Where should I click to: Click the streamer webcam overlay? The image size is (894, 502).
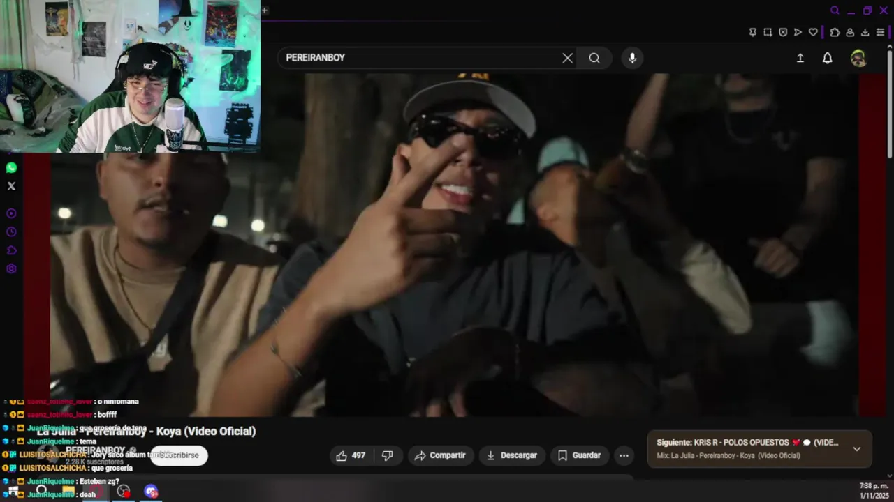(130, 76)
